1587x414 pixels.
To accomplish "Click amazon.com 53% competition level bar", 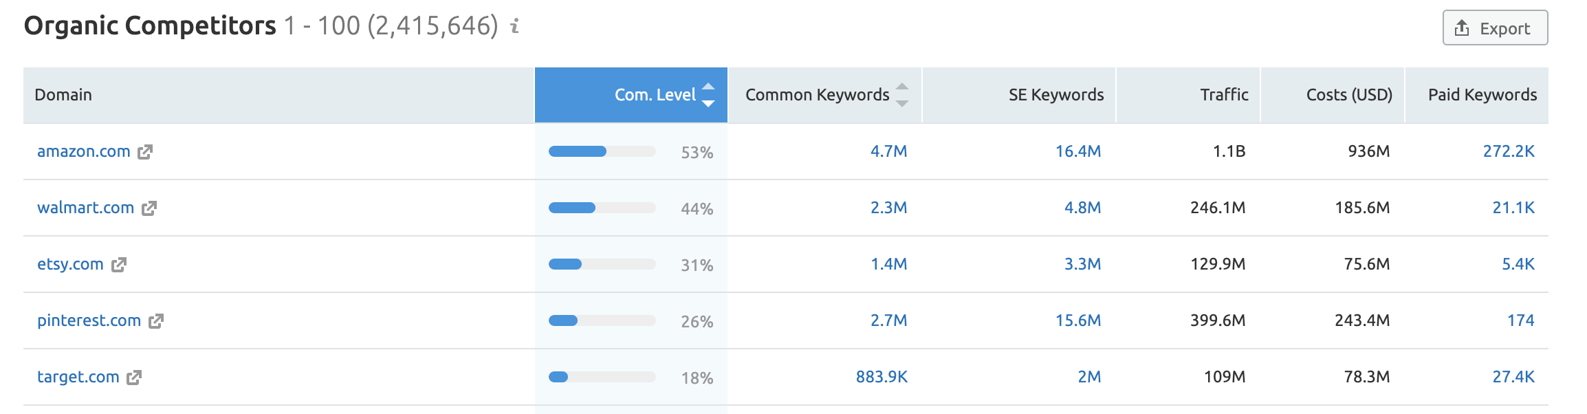I will (x=602, y=151).
